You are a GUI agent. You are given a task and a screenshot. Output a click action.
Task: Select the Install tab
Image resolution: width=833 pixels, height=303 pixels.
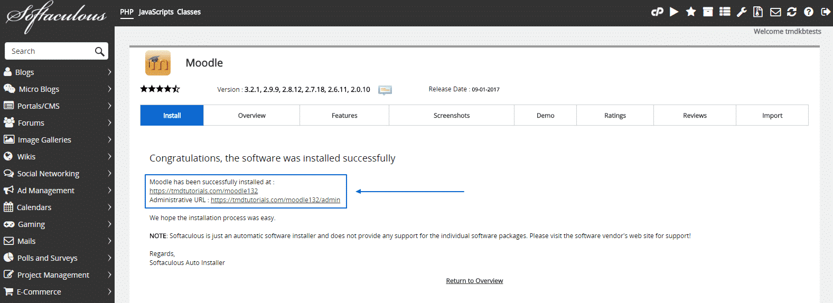click(172, 115)
